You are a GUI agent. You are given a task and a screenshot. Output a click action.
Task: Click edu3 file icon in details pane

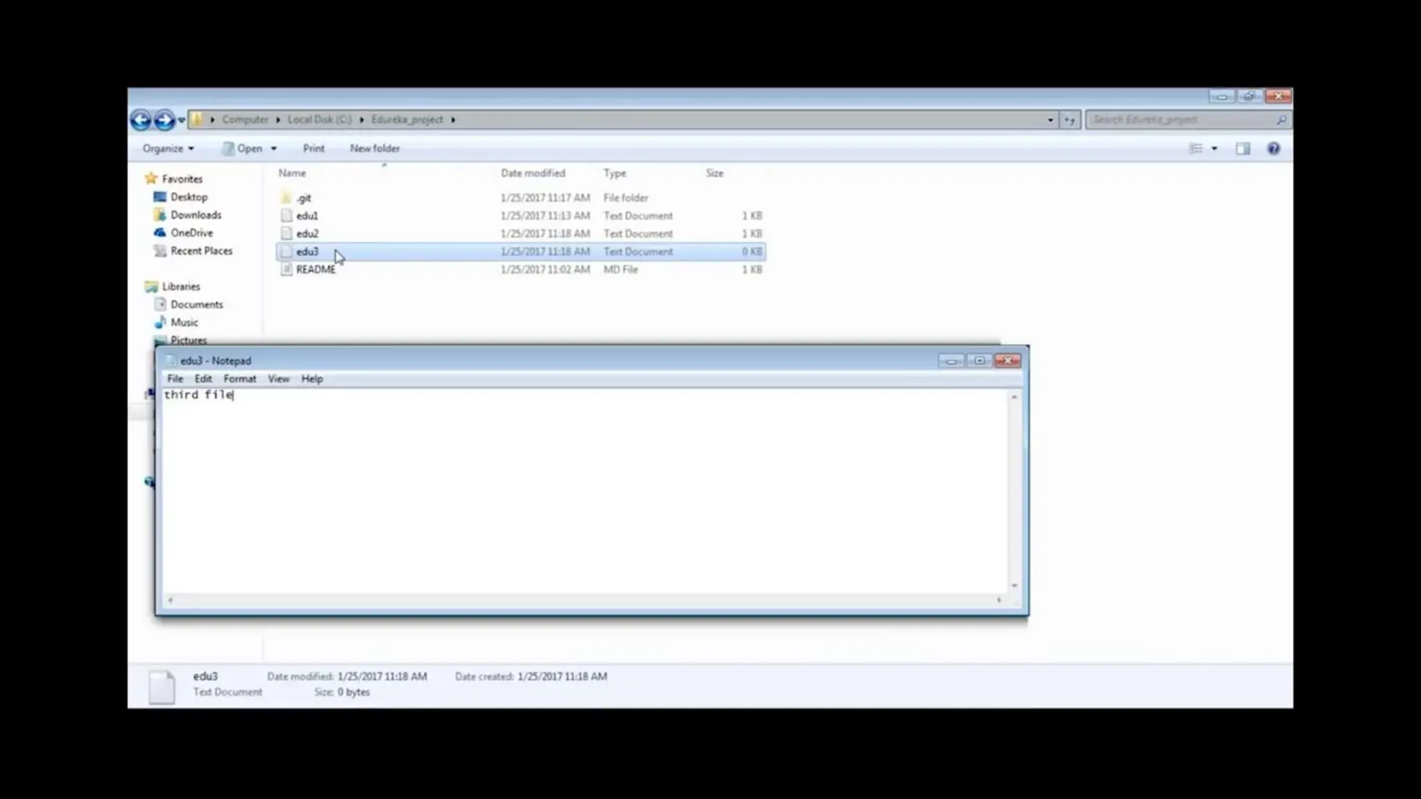(162, 687)
